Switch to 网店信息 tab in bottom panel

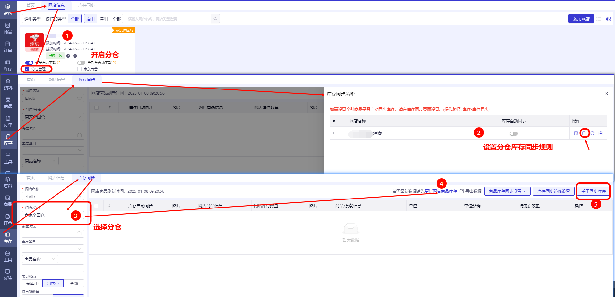click(x=56, y=178)
